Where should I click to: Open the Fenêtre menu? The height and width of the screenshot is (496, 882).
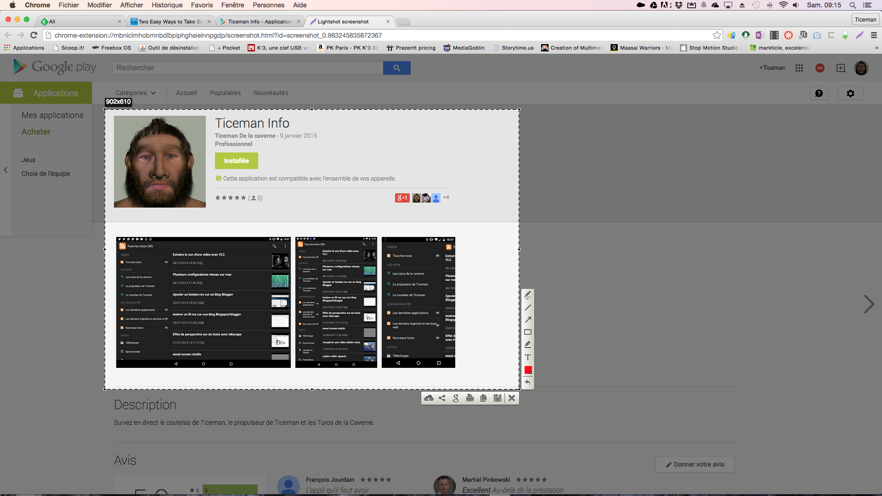pos(233,5)
